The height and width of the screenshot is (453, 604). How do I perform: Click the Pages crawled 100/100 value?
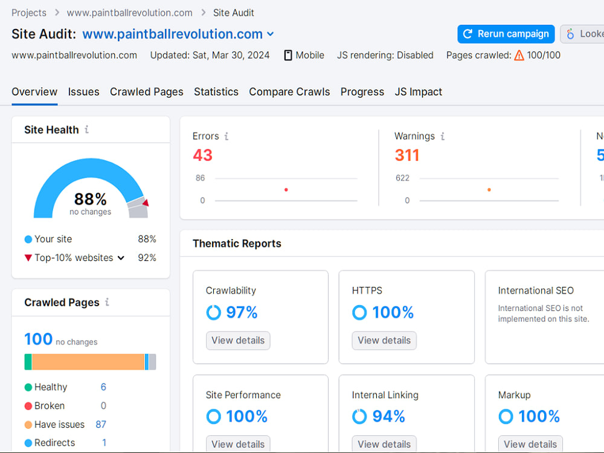coord(544,56)
